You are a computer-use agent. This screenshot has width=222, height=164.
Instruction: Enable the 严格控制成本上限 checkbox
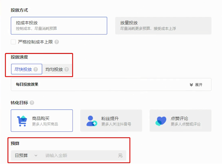coord(13,42)
